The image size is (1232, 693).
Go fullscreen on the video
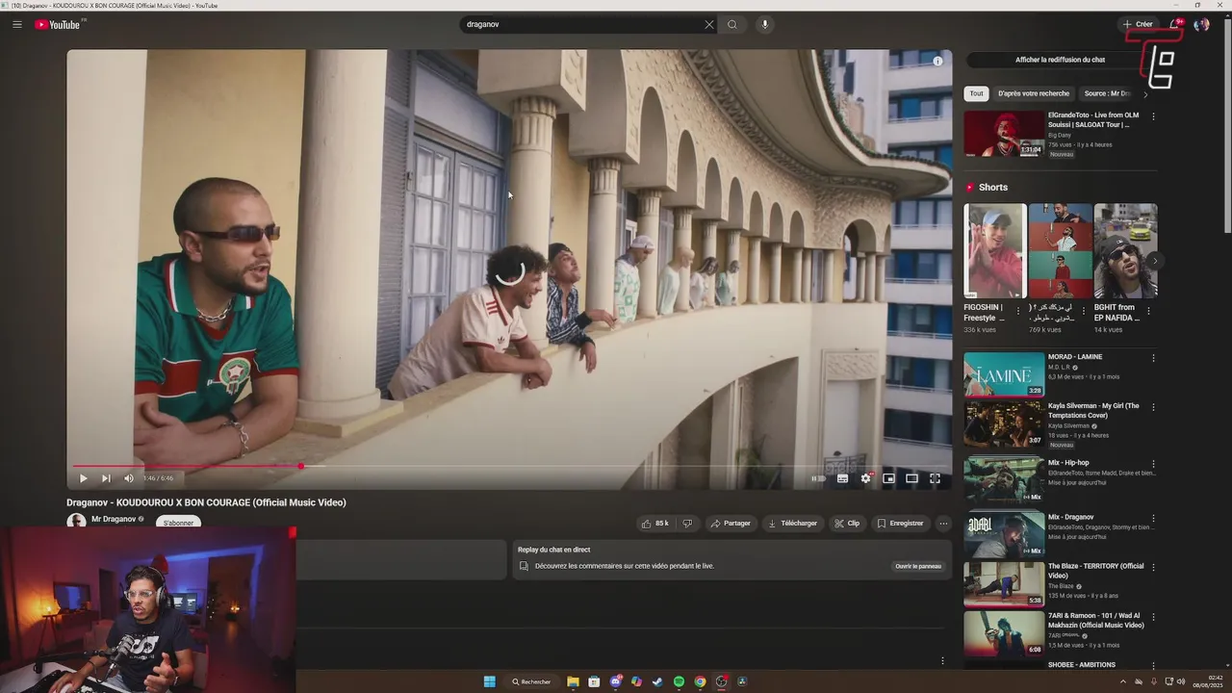click(935, 478)
